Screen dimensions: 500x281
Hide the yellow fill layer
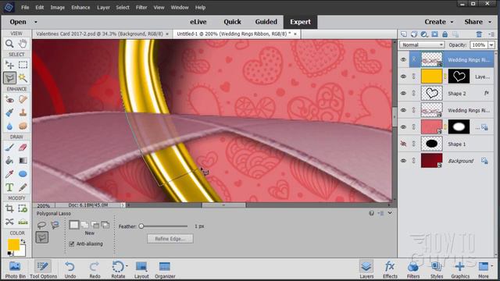(403, 76)
